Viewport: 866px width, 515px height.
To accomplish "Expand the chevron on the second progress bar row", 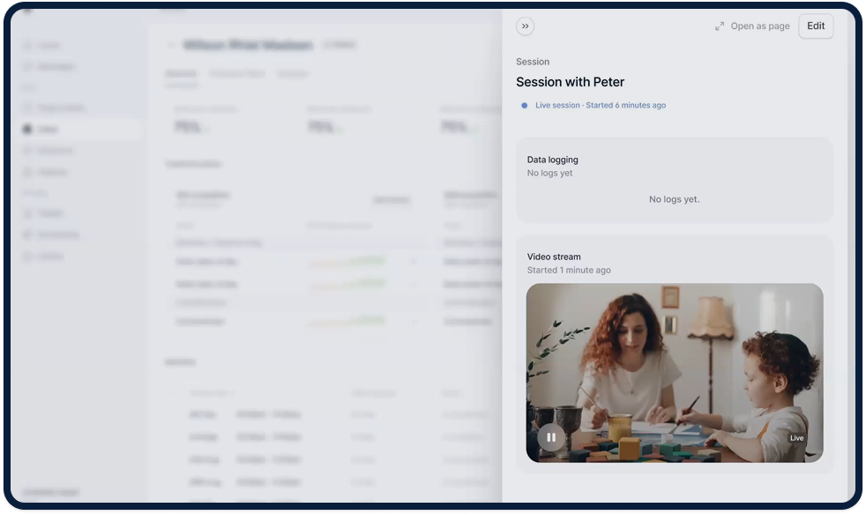I will (x=414, y=284).
